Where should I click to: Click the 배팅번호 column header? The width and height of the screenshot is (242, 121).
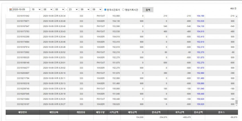click(22, 112)
